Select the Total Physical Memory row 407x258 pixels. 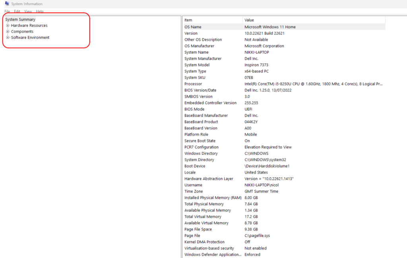point(284,204)
